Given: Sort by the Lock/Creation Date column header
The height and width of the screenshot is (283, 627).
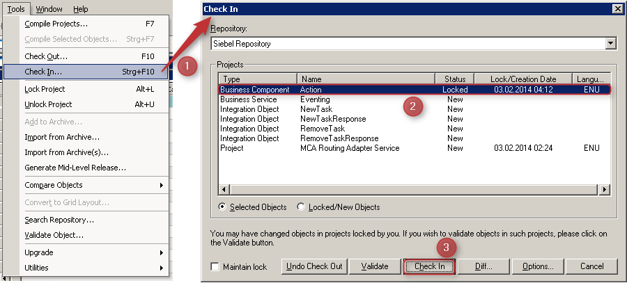Looking at the screenshot, I should (x=524, y=79).
